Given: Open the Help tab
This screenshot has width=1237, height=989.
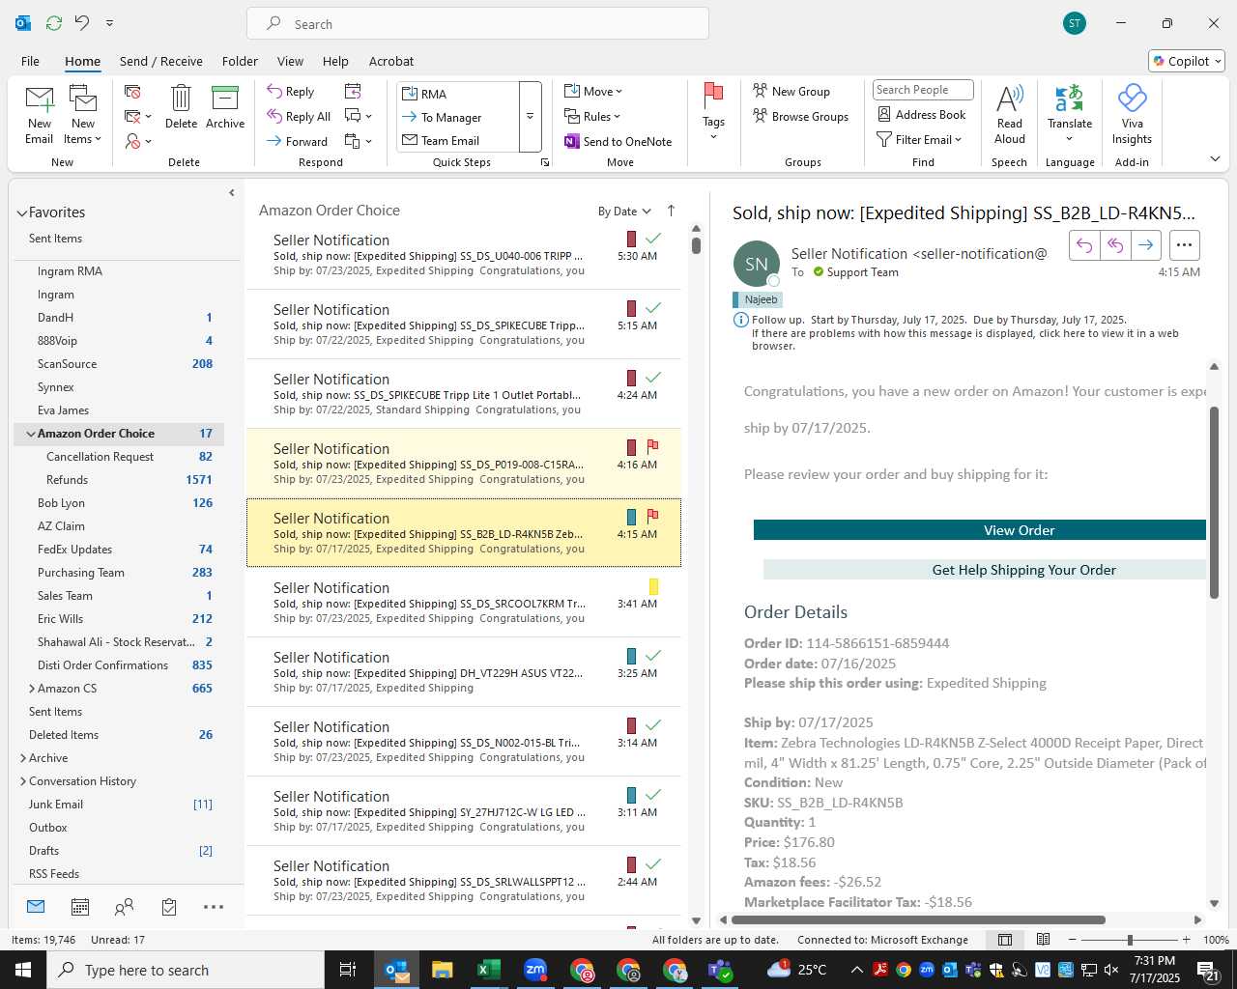Looking at the screenshot, I should pyautogui.click(x=335, y=61).
